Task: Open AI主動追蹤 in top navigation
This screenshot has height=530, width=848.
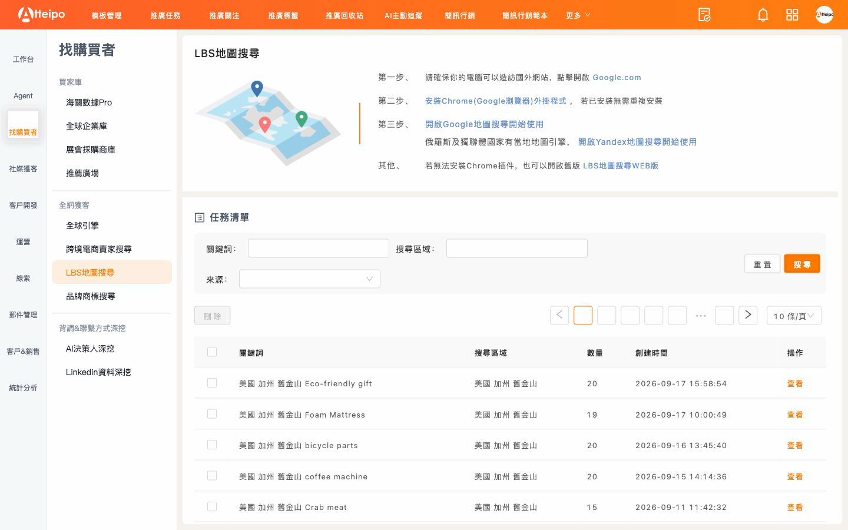Action: click(403, 15)
